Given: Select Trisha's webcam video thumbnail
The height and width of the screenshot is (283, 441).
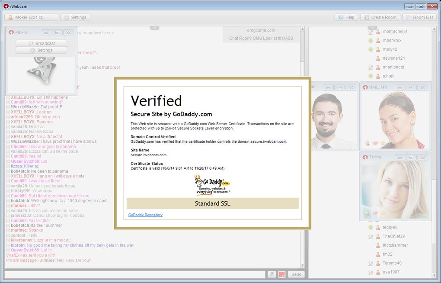Looking at the screenshot, I should (x=395, y=190).
